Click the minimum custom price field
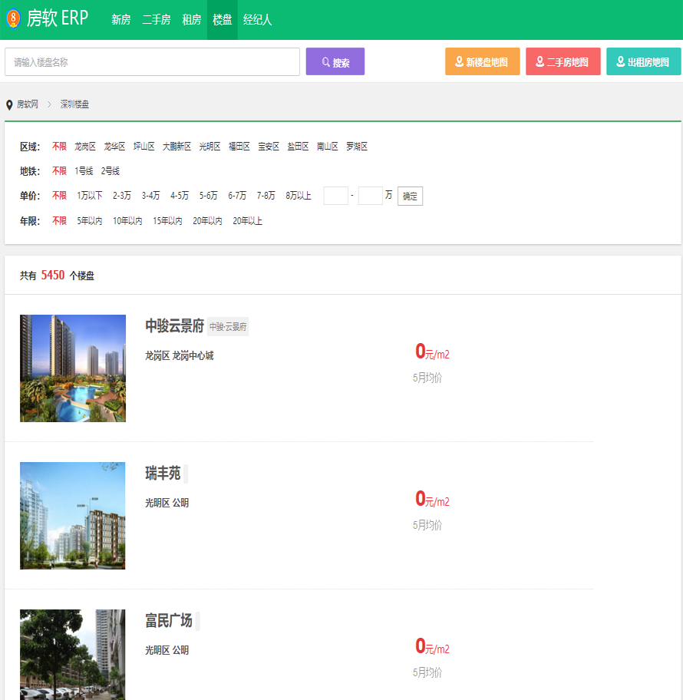The height and width of the screenshot is (700, 683). 335,196
